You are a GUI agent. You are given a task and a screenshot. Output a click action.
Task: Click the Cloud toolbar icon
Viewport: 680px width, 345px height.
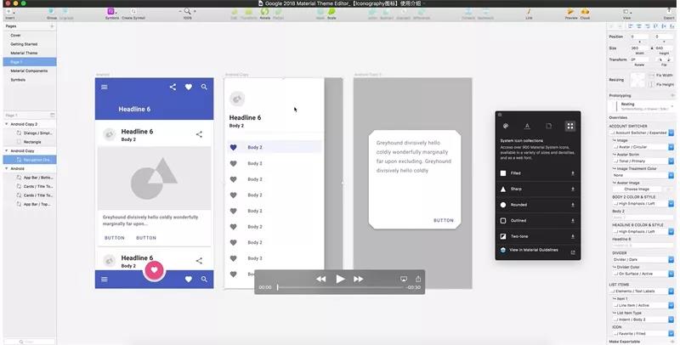[x=585, y=13]
